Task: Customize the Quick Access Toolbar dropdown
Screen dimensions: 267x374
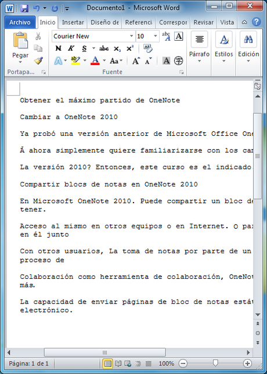Action: click(67, 9)
